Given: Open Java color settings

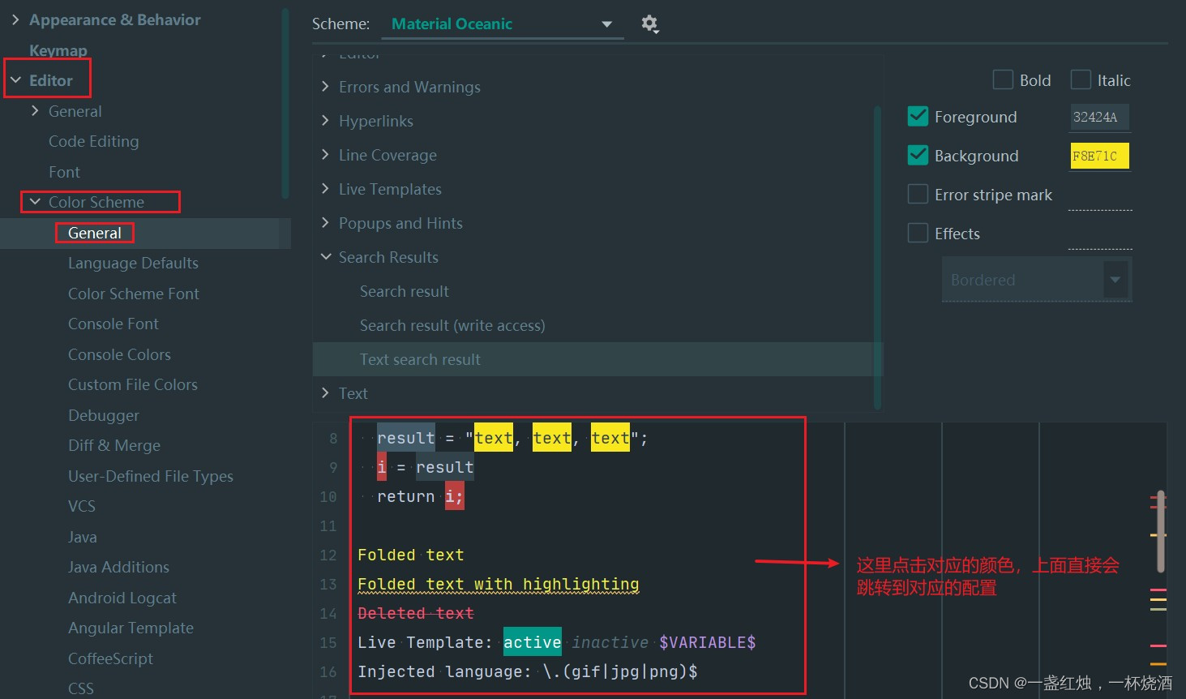Looking at the screenshot, I should pyautogui.click(x=83, y=537).
